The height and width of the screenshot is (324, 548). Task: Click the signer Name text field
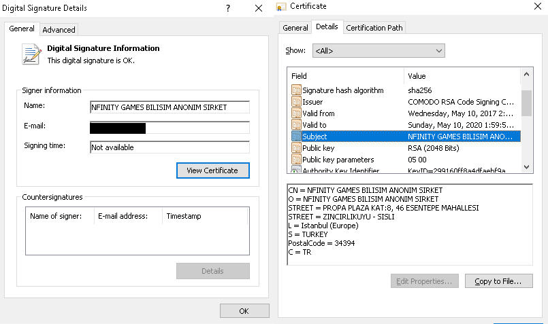tap(170, 107)
